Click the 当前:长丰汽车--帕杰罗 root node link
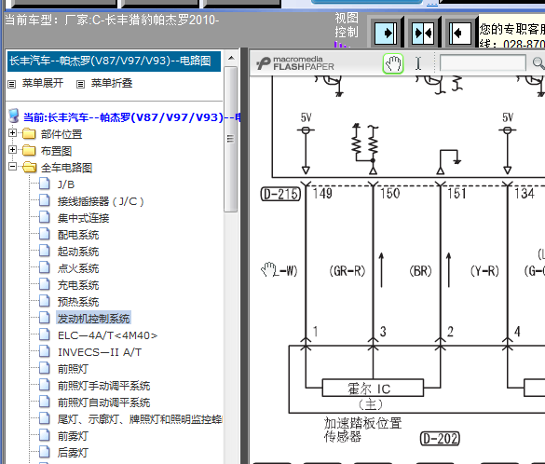This screenshot has width=545, height=464. pyautogui.click(x=131, y=117)
